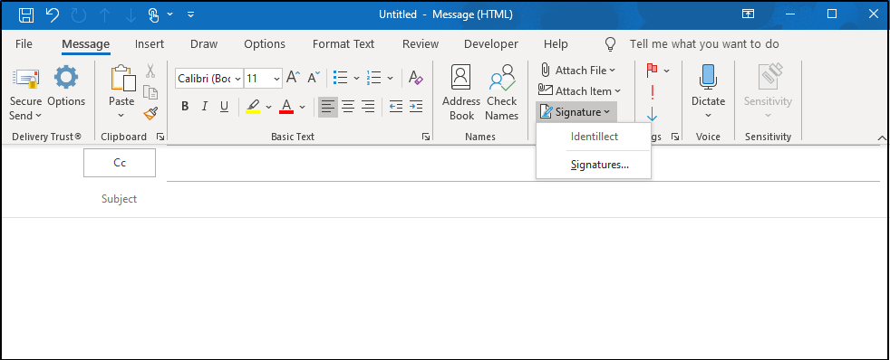
Task: Apply a bulleted list
Action: (341, 78)
